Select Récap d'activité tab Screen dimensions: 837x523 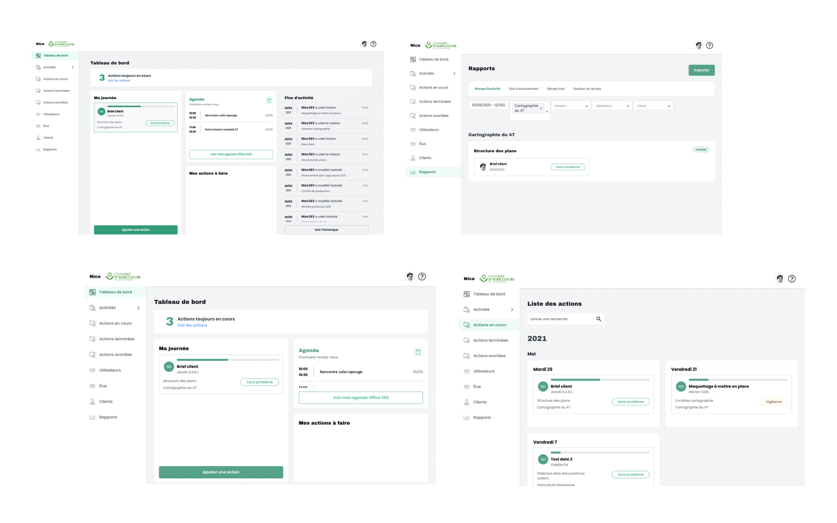487,89
